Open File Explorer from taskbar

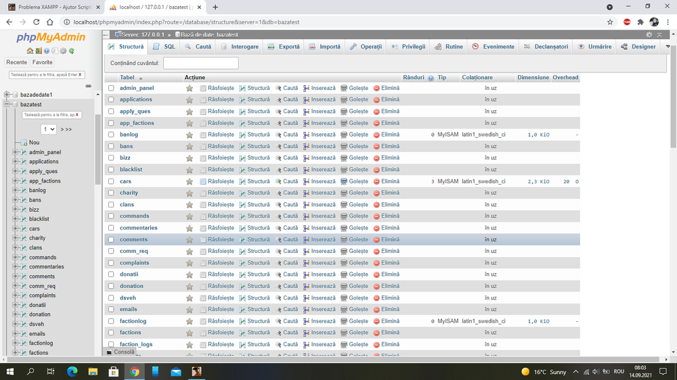pyautogui.click(x=93, y=371)
